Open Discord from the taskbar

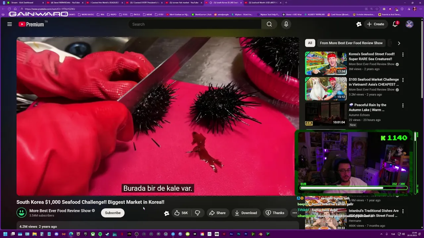coord(56,234)
